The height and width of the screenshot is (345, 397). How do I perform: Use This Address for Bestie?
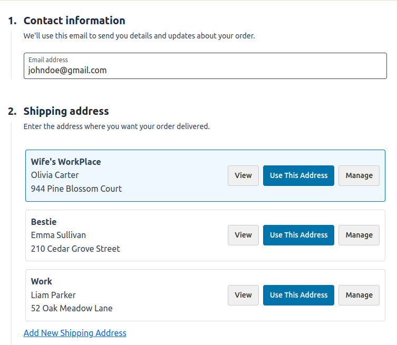[298, 235]
